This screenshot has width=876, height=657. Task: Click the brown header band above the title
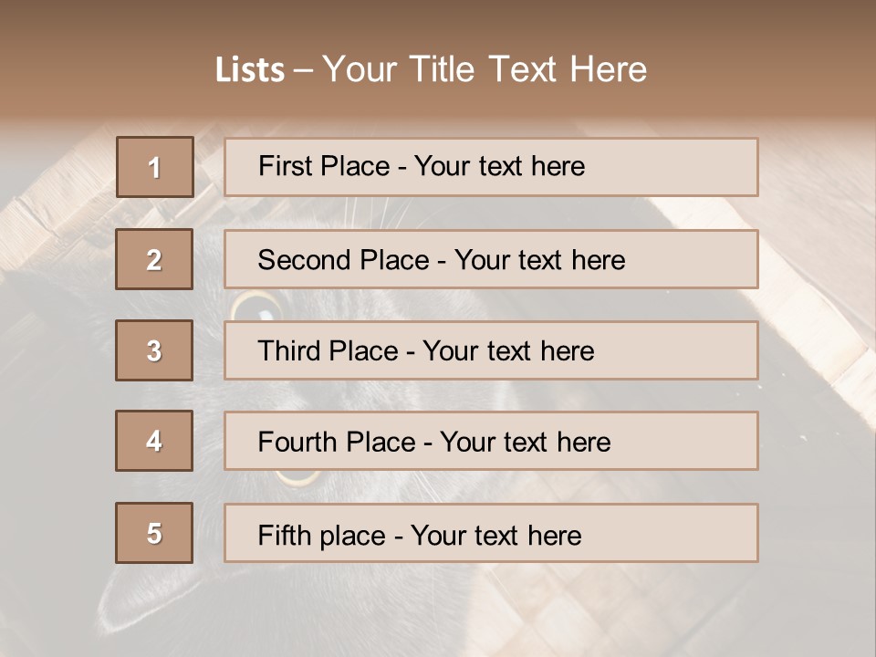point(438,22)
